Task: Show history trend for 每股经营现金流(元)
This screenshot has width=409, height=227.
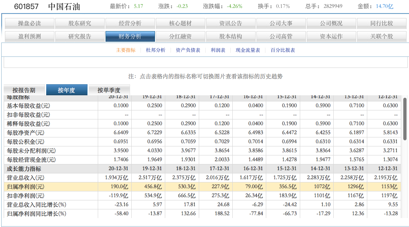Action: (31, 160)
